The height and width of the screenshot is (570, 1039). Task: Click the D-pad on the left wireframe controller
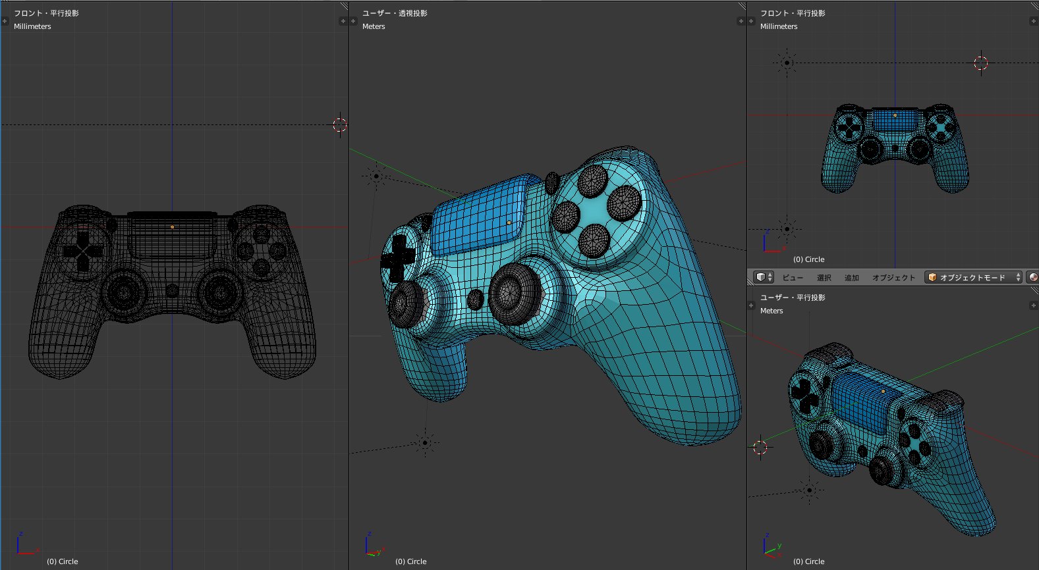[x=82, y=251]
